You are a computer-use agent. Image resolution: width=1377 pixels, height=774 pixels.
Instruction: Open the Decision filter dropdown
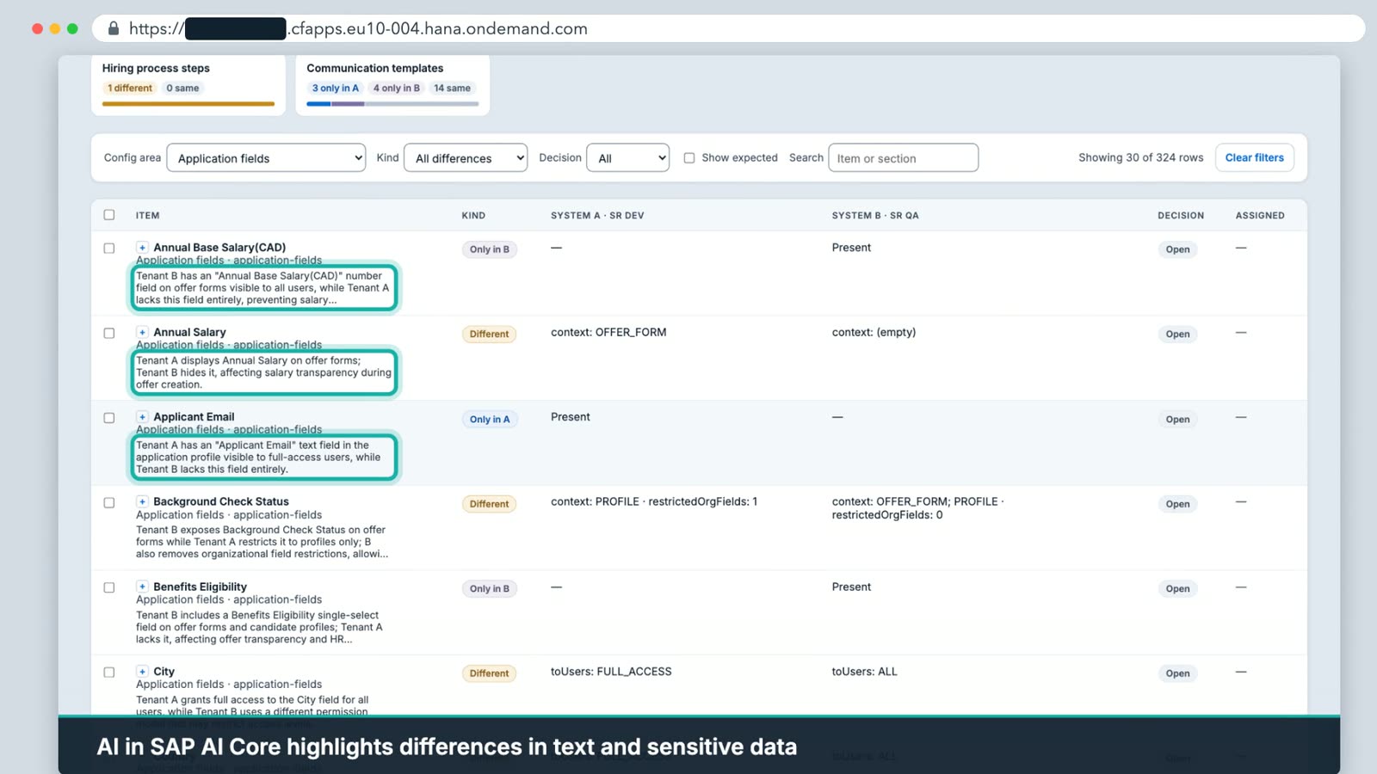point(628,158)
